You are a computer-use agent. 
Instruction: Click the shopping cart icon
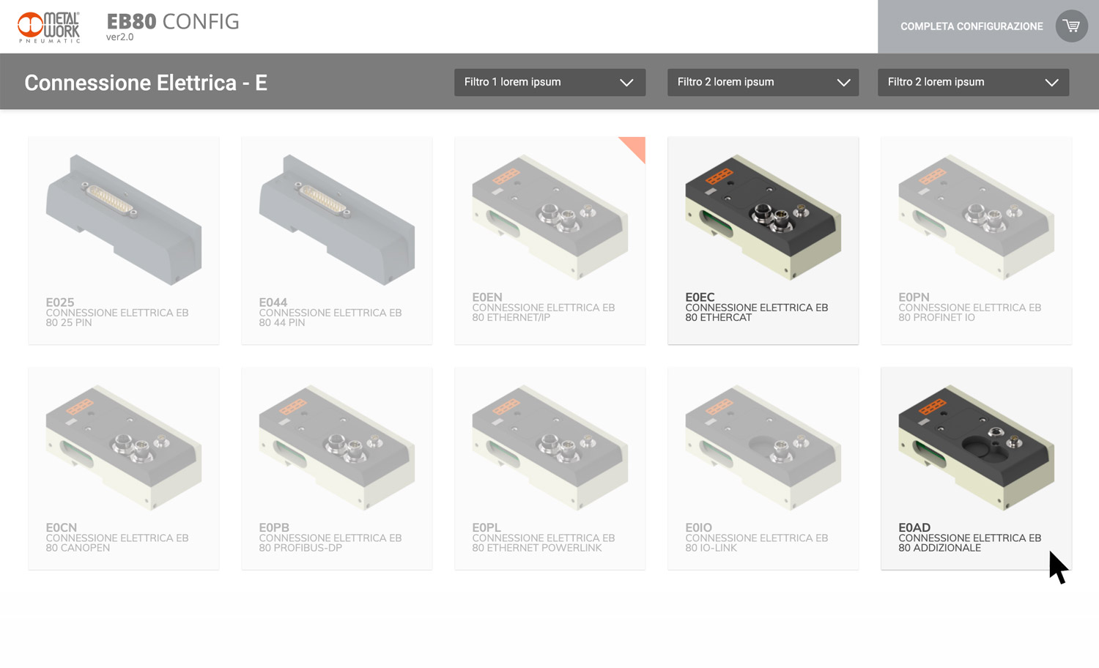click(1071, 26)
